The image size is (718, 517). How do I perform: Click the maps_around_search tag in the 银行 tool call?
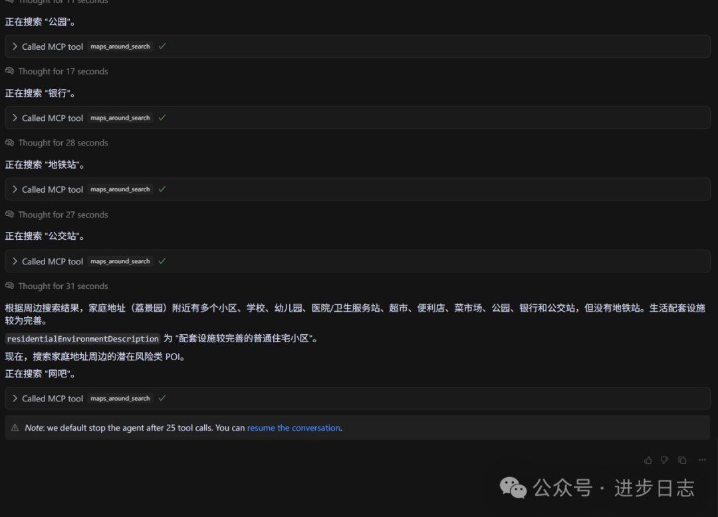pos(120,118)
